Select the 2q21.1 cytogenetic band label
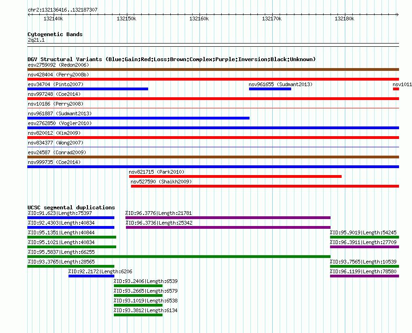Screen dimensions: 412x333 [x=36, y=40]
